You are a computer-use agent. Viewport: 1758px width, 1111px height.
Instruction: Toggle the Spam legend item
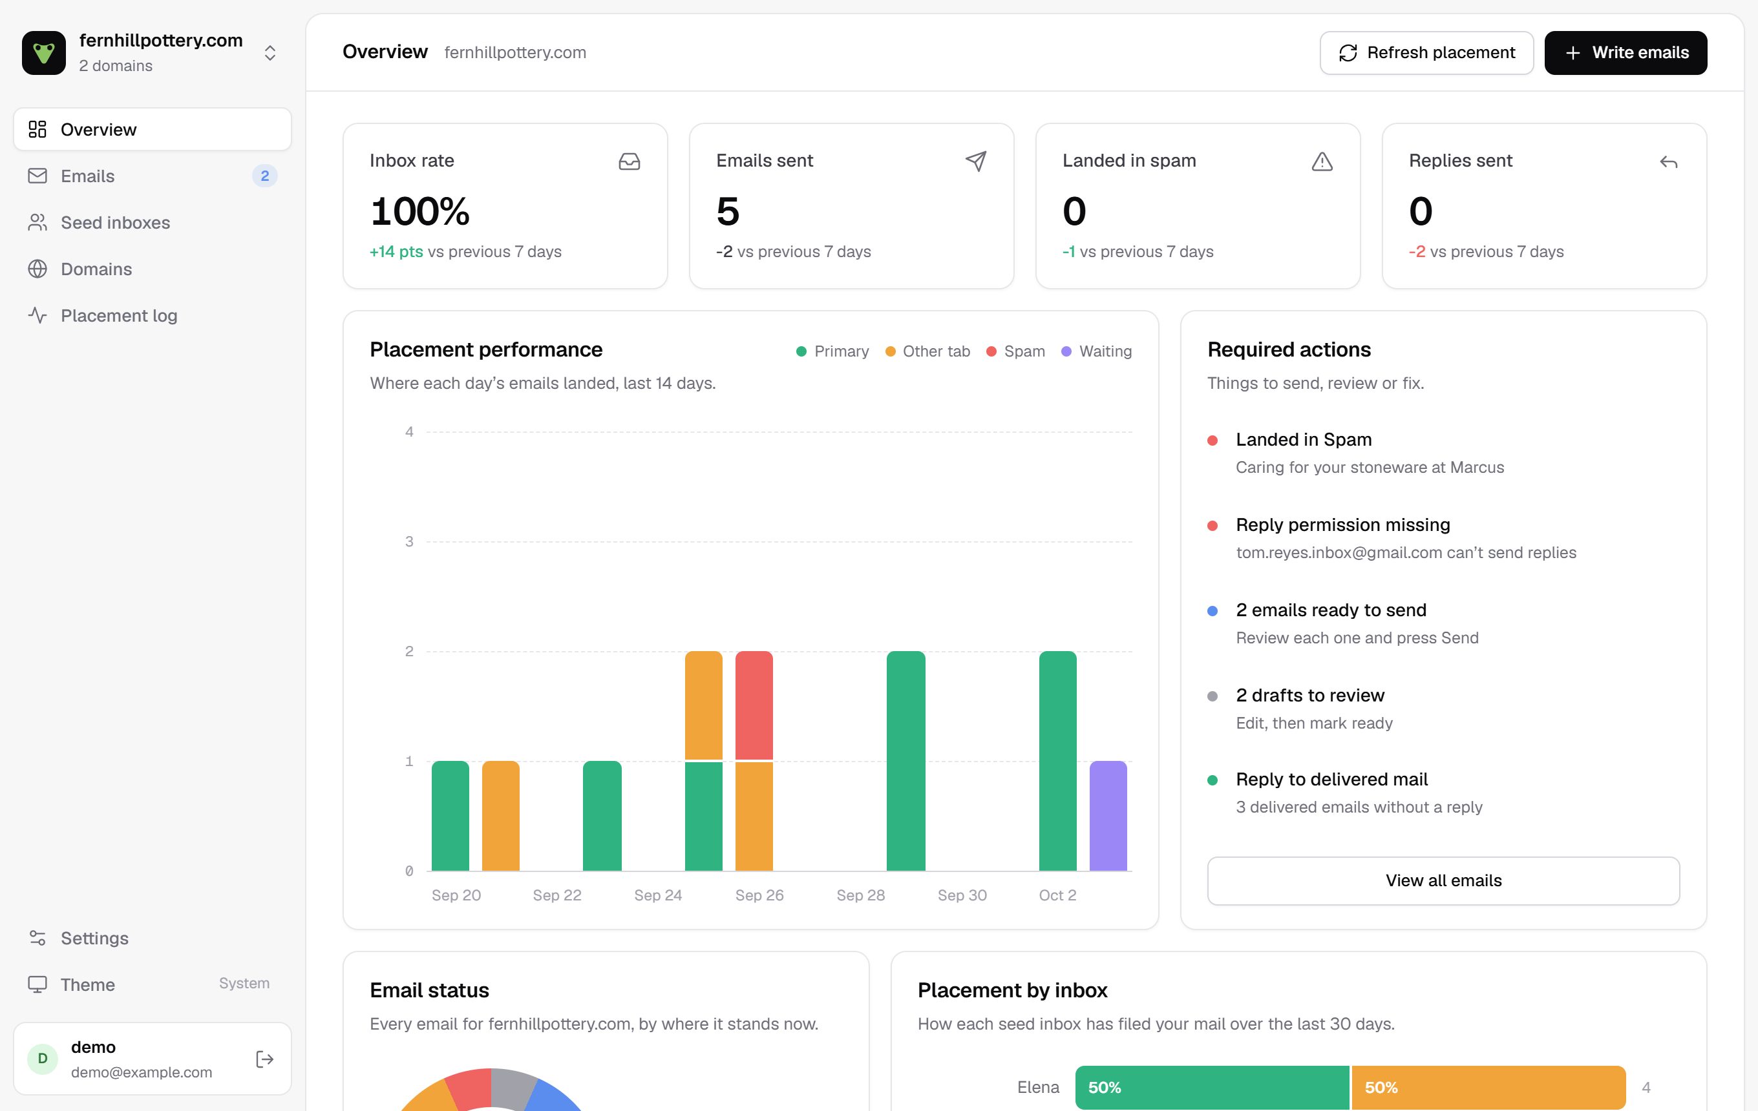click(x=1015, y=351)
